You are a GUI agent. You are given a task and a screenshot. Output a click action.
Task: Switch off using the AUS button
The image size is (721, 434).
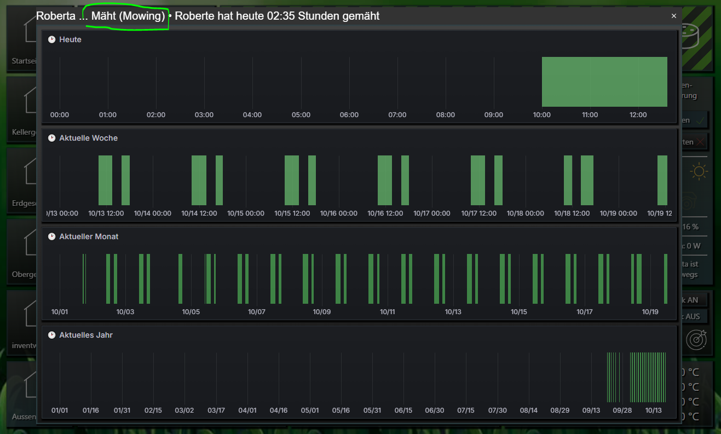[694, 316]
